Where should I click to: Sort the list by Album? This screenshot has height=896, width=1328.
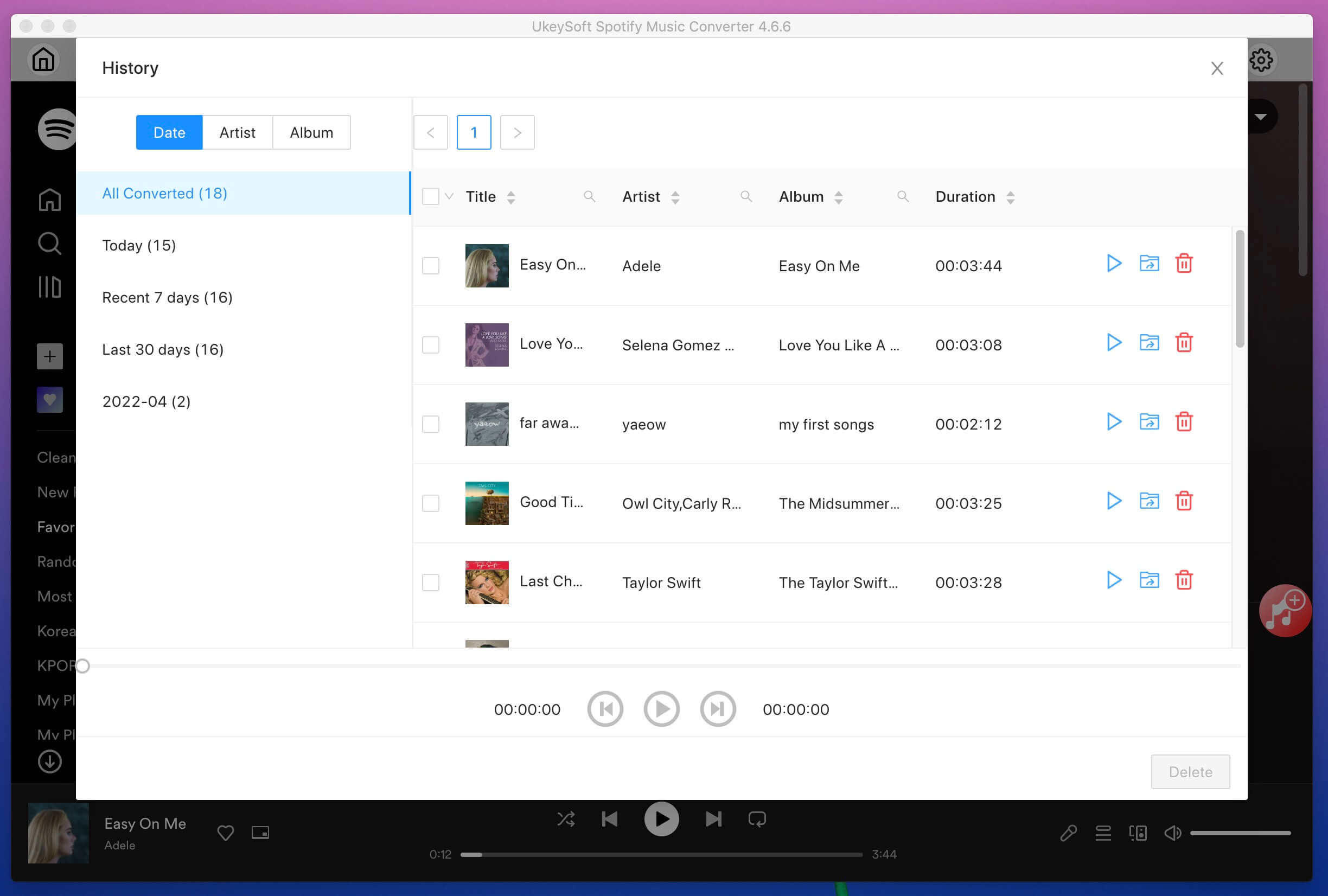click(838, 197)
